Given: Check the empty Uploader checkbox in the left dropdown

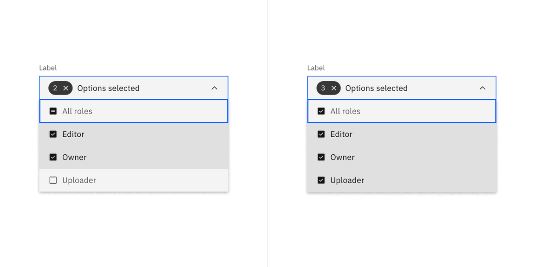Looking at the screenshot, I should tap(53, 180).
